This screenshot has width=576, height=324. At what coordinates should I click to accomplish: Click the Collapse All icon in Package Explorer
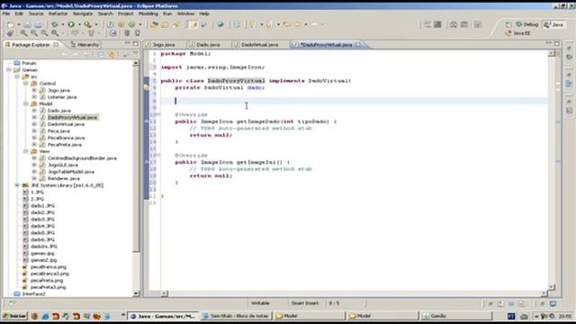click(101, 54)
